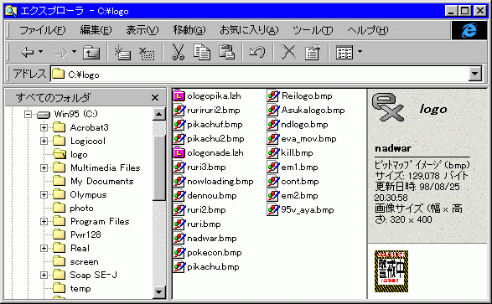
Task: Select the Reilogo.bmp file icon
Action: coord(273,95)
